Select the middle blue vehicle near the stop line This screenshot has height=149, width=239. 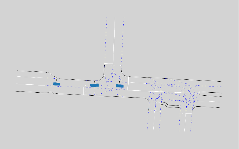94,85
